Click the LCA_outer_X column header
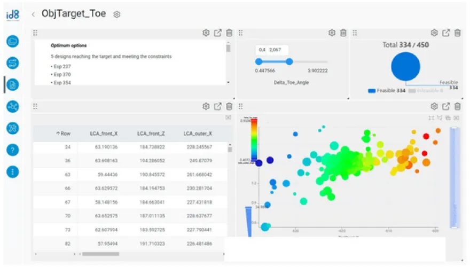The image size is (470, 267). tap(198, 133)
